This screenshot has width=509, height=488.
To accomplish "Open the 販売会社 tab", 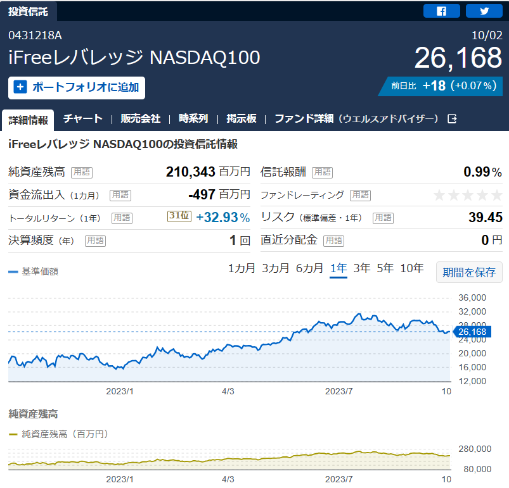I will point(141,118).
